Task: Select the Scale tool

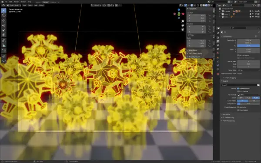Action: [x=3, y=30]
